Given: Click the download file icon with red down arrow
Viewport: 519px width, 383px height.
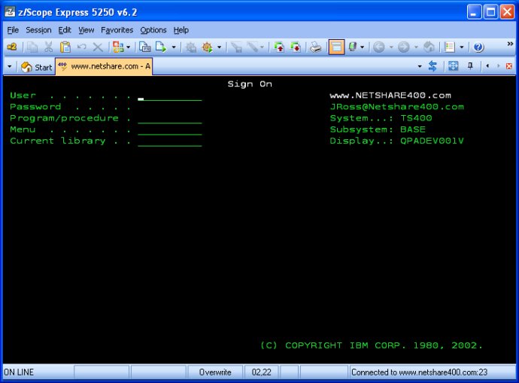Looking at the screenshot, I should [295, 47].
